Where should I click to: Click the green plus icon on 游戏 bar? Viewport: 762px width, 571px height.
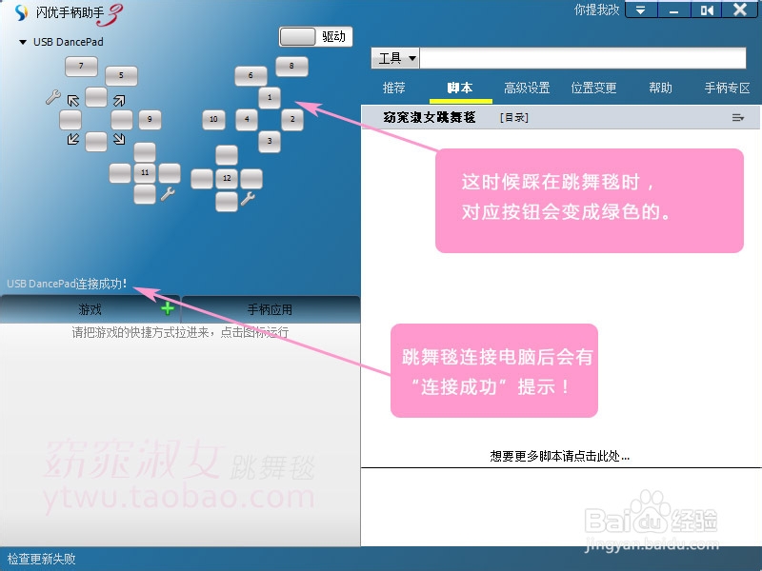[x=168, y=308]
